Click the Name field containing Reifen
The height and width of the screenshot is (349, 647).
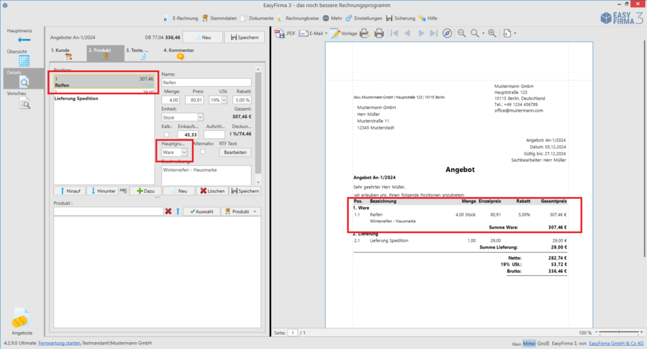[x=206, y=83]
